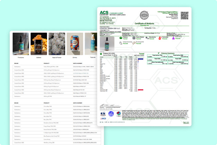Click the Tinctures label under the thumbnail

[x=21, y=58]
